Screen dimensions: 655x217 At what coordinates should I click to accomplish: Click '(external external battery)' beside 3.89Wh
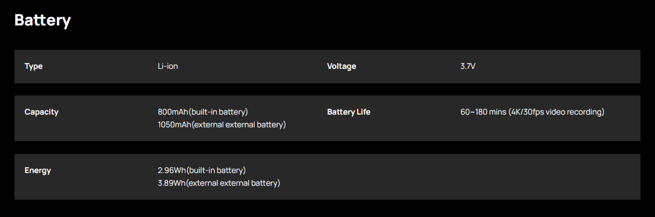(x=233, y=183)
